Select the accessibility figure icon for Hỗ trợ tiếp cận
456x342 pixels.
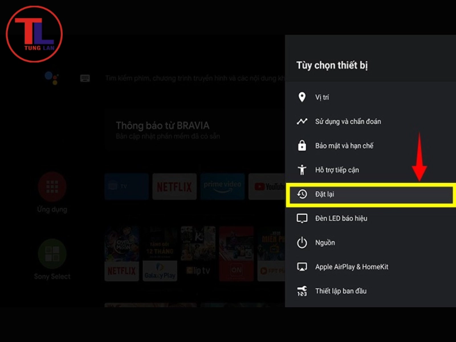302,169
